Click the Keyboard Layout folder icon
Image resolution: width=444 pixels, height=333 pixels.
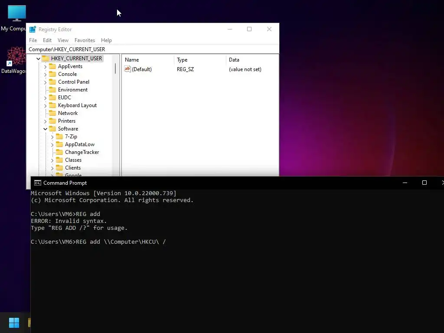[52, 105]
